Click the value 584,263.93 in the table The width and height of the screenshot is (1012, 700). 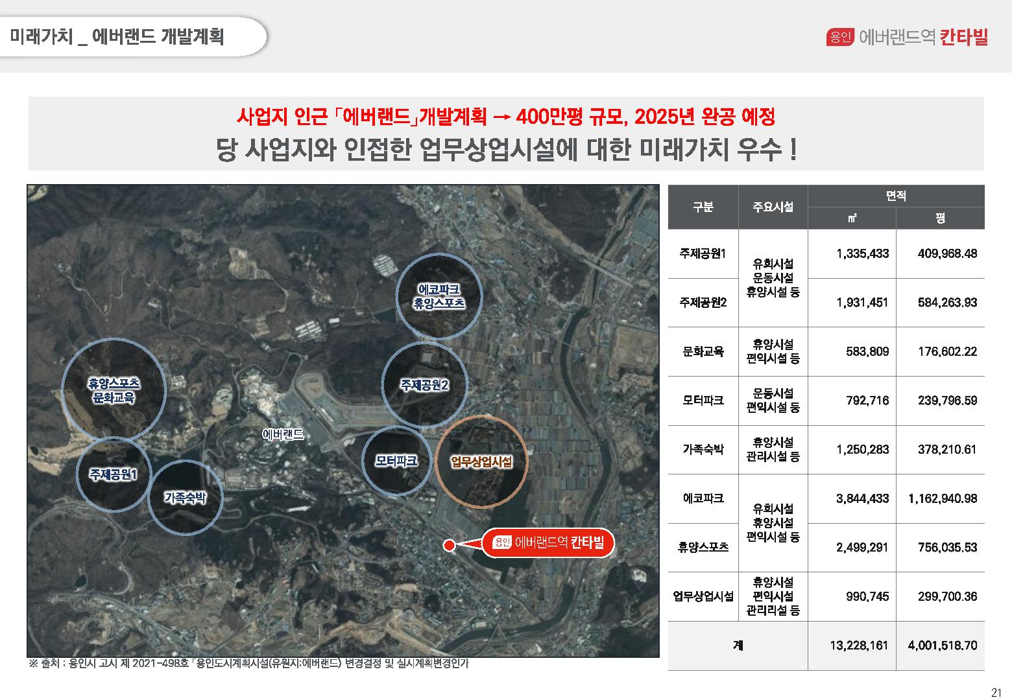(x=948, y=302)
